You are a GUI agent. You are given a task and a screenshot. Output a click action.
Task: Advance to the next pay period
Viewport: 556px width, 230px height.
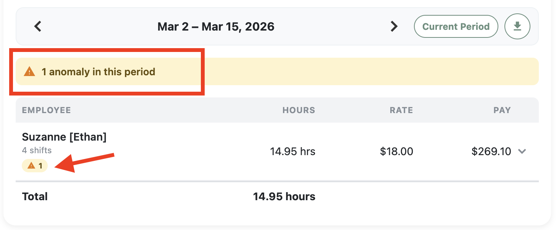click(394, 26)
